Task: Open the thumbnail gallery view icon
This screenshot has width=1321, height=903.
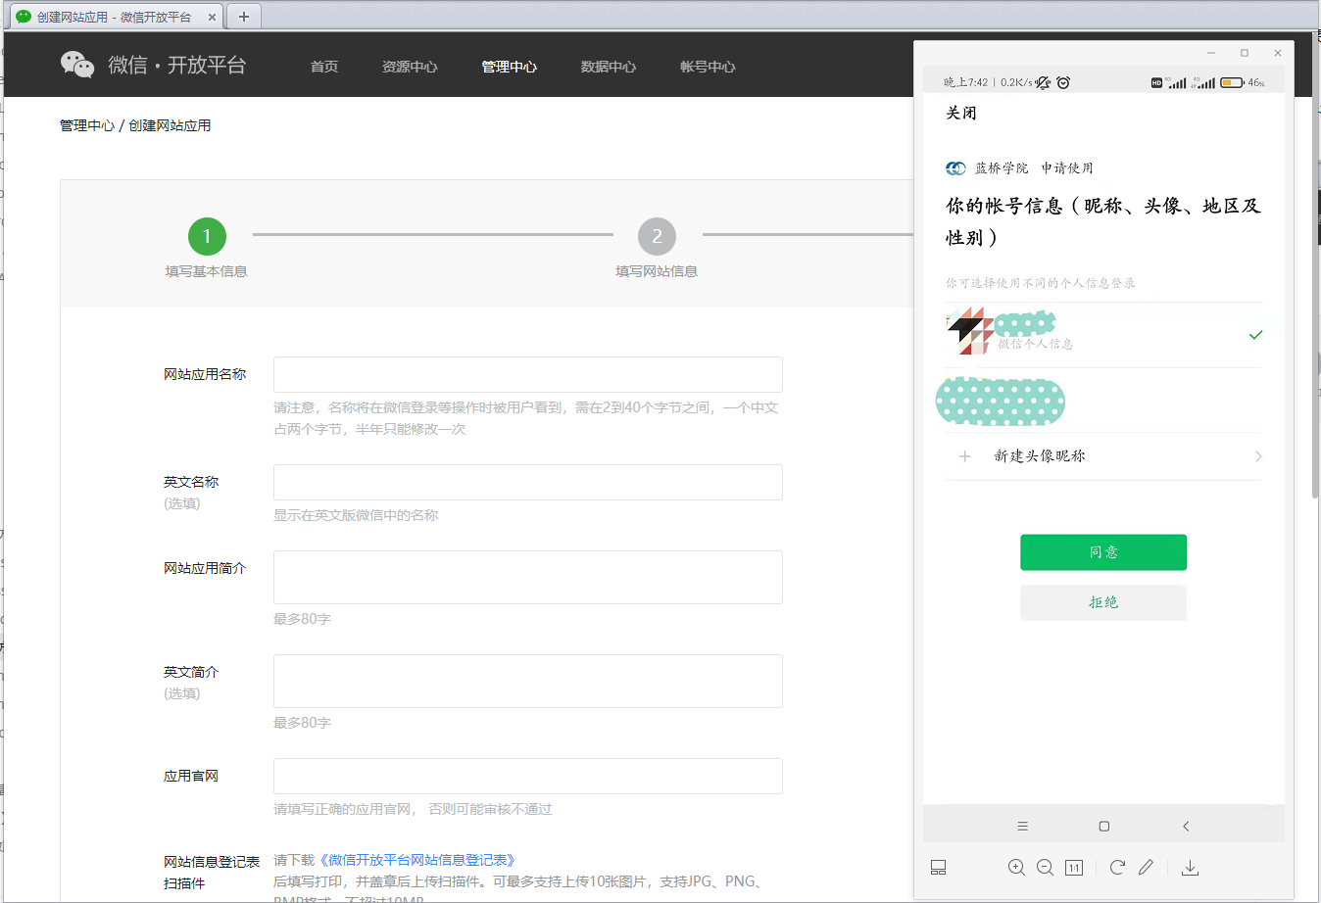Action: pos(938,868)
